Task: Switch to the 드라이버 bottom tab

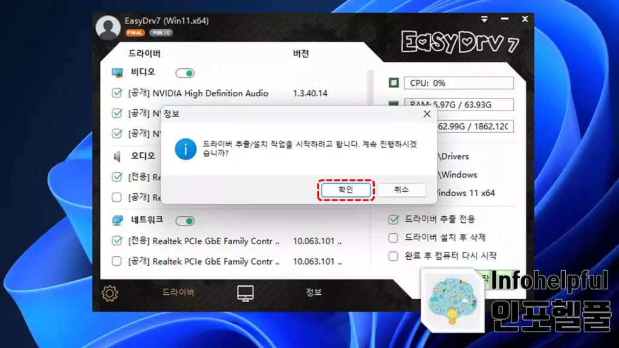Action: pyautogui.click(x=178, y=292)
